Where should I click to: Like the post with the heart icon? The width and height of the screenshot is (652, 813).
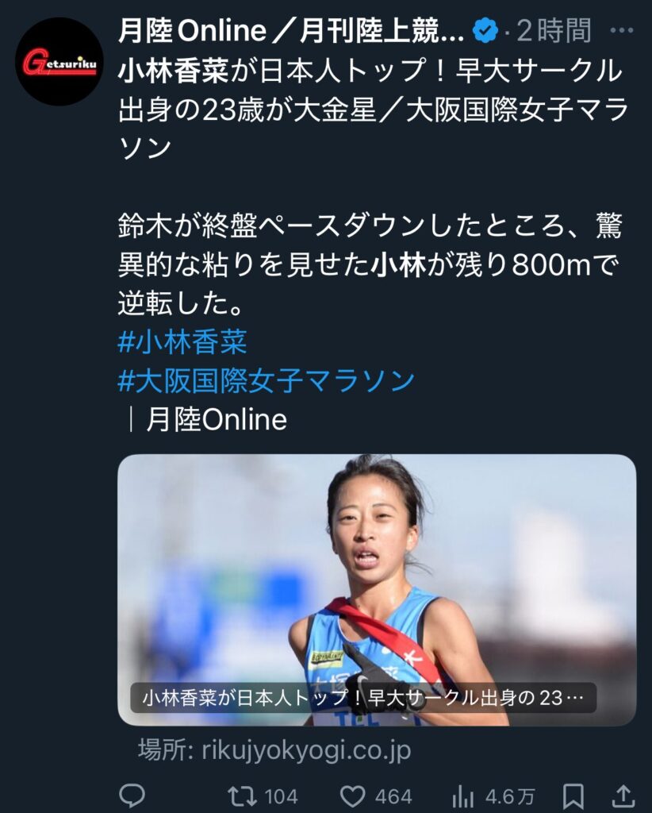click(x=353, y=796)
